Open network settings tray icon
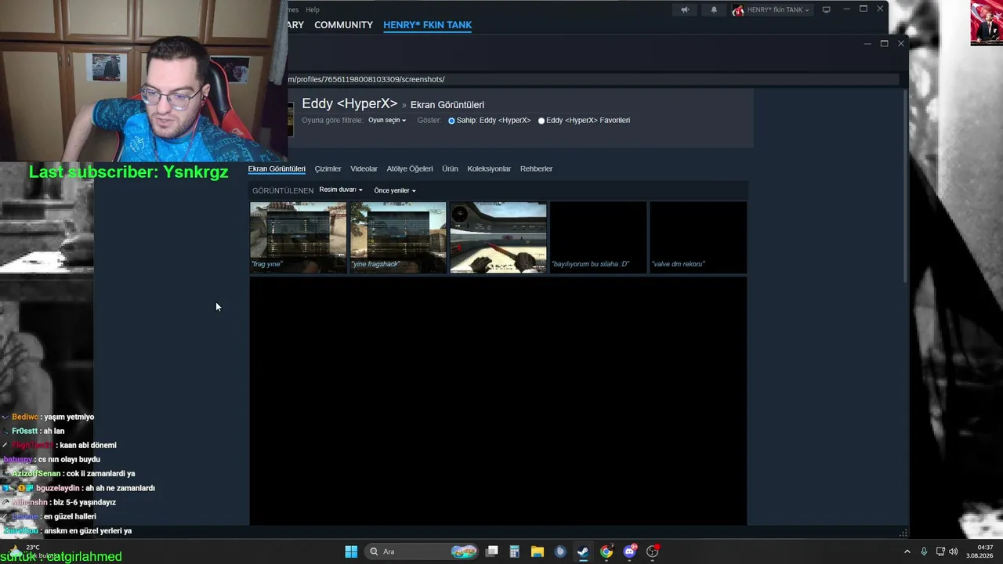Screen dimensions: 1003x564 click(x=940, y=551)
